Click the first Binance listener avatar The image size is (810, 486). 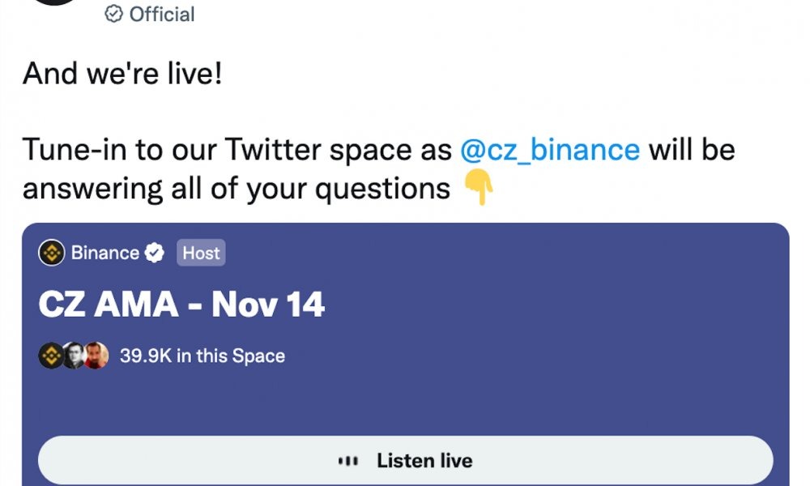point(50,356)
